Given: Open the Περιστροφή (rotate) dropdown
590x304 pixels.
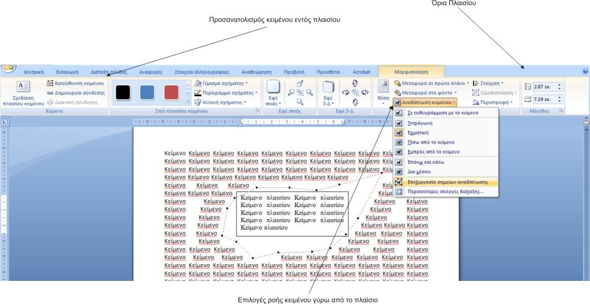Looking at the screenshot, I should [x=493, y=102].
